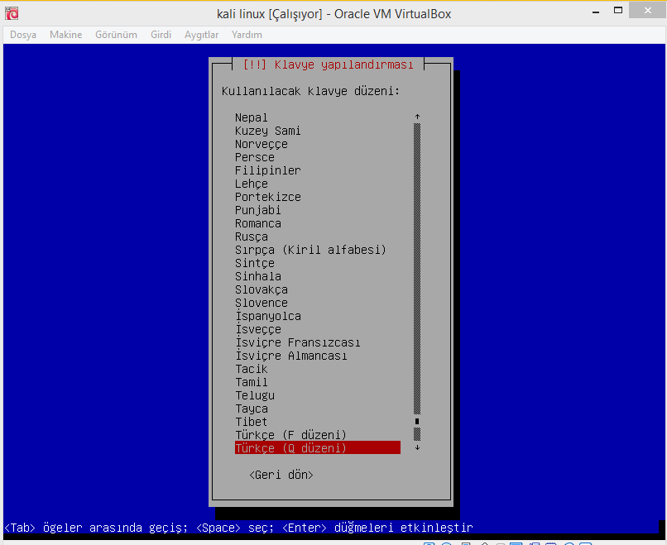Viewport: 667px width, 545px height.
Task: Choose İsveççe keyboard layout
Action: coord(258,329)
